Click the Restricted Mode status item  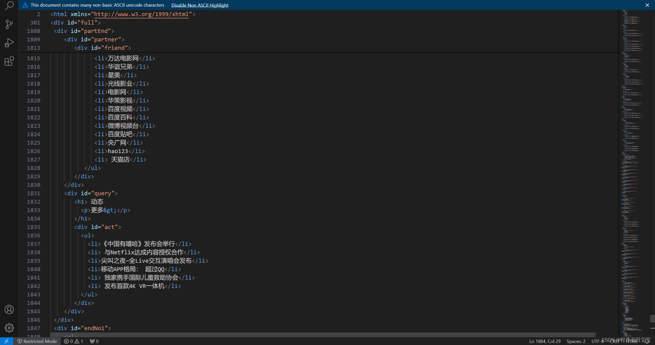[37, 341]
